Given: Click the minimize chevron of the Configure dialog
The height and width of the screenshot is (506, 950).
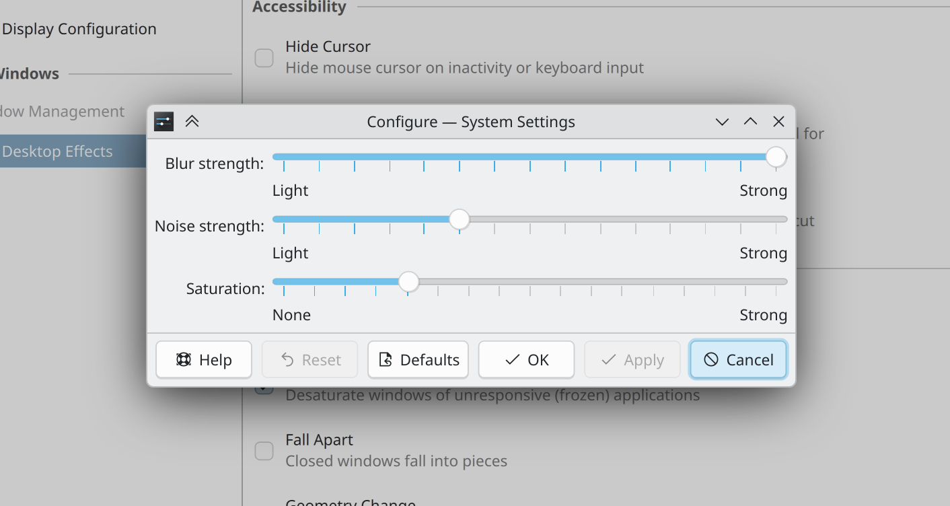Looking at the screenshot, I should click(x=722, y=122).
